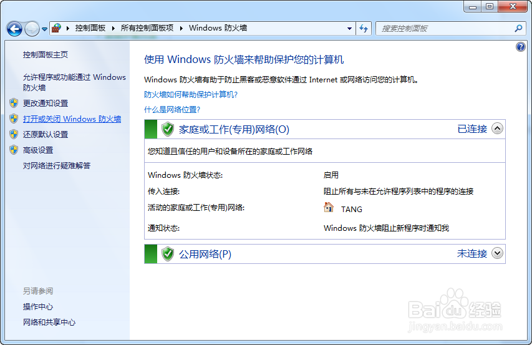Click shield icon beside 高级设置
Image resolution: width=532 pixels, height=345 pixels.
point(14,150)
